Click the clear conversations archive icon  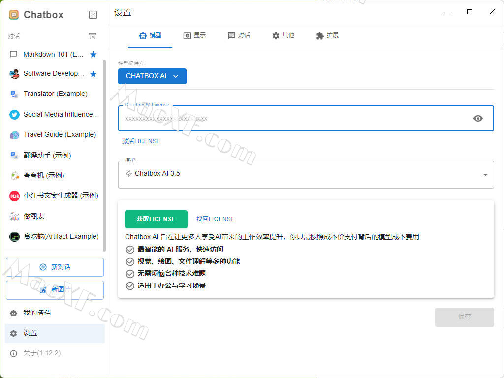click(93, 36)
